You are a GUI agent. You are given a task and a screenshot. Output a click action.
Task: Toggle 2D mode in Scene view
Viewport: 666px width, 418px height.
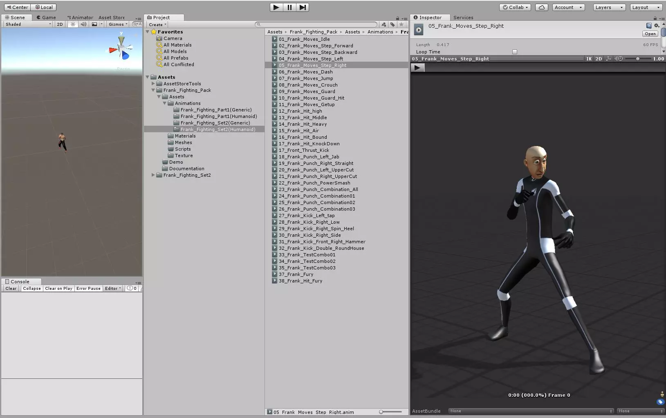click(60, 24)
